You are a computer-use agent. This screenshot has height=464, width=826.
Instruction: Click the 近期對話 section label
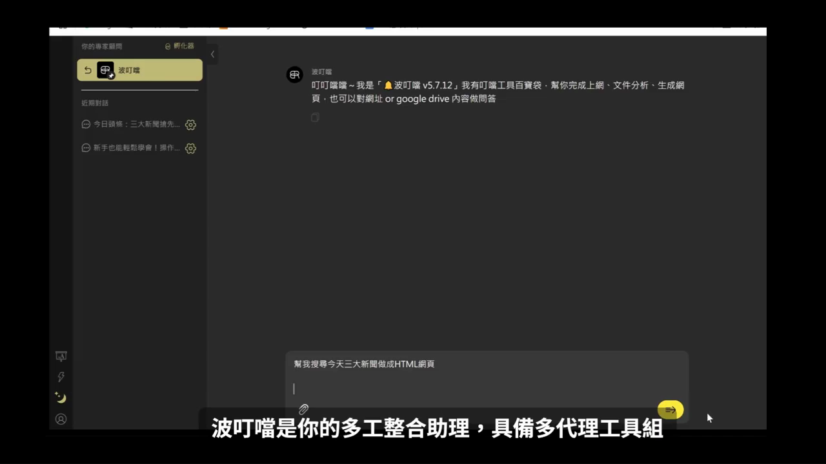(x=95, y=103)
